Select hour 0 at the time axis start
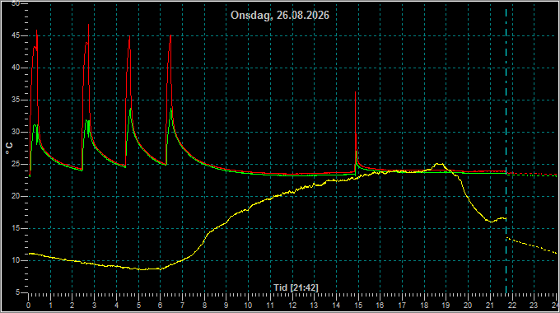Viewport: 560px width, 313px height. click(x=29, y=306)
